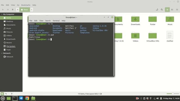
Task: Open the Terminal menu
Action: click(56, 21)
